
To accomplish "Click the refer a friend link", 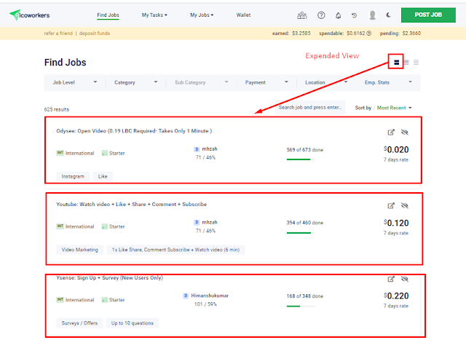I will point(58,33).
